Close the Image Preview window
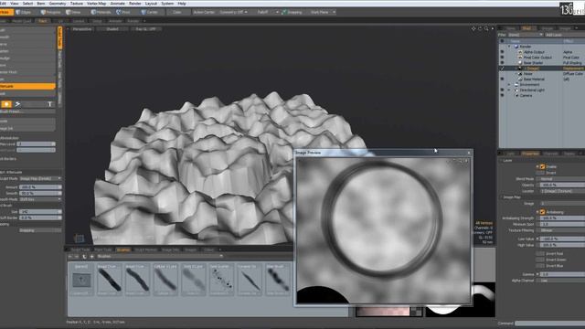 coord(469,153)
